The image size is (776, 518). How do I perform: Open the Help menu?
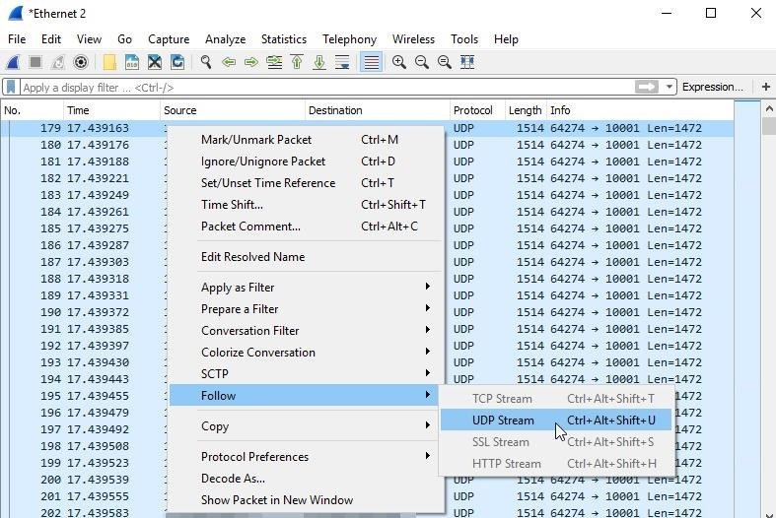(x=506, y=39)
